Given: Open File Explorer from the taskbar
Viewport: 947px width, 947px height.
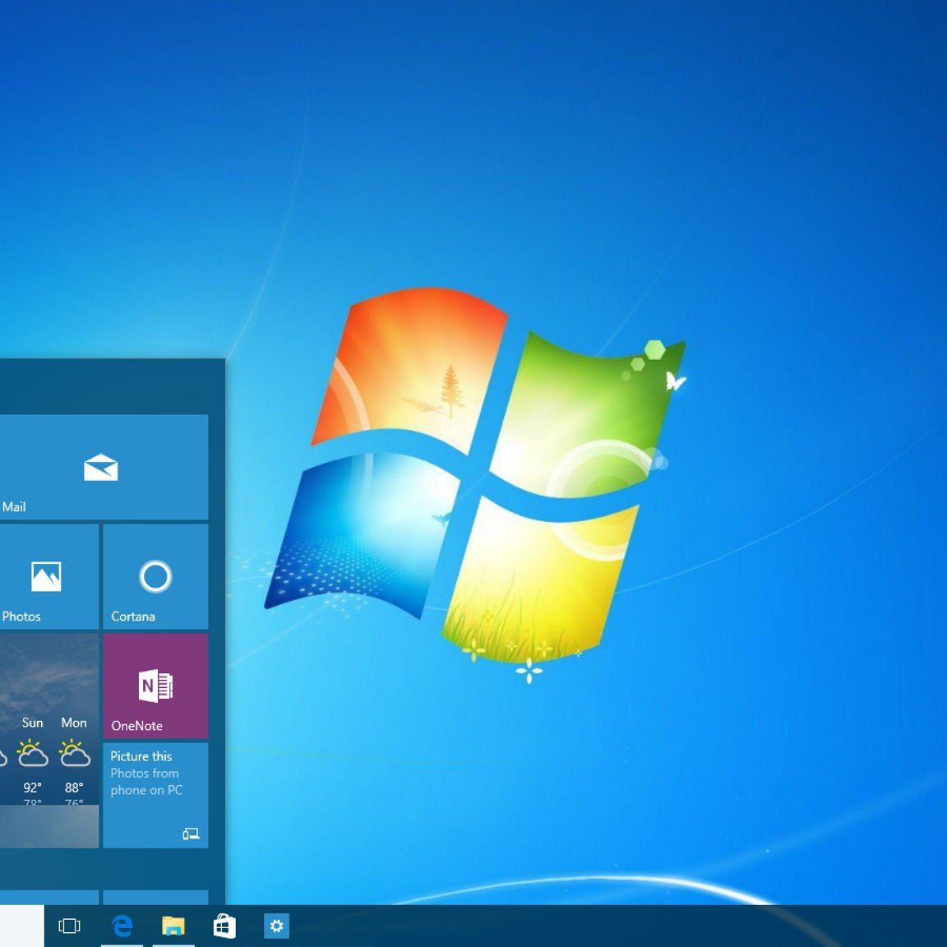Looking at the screenshot, I should coord(173,926).
